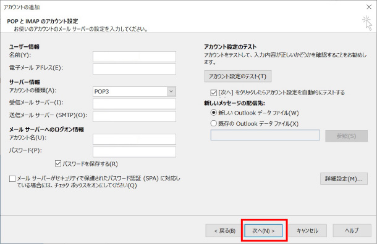The image size is (377, 244).
Task: Select 既存の Outlook データ ファイル(X) radio button
Action: (213, 123)
